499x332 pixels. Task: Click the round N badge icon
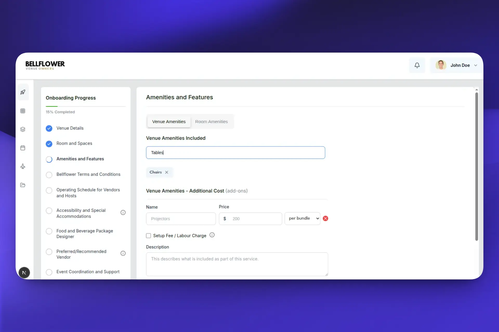point(24,273)
